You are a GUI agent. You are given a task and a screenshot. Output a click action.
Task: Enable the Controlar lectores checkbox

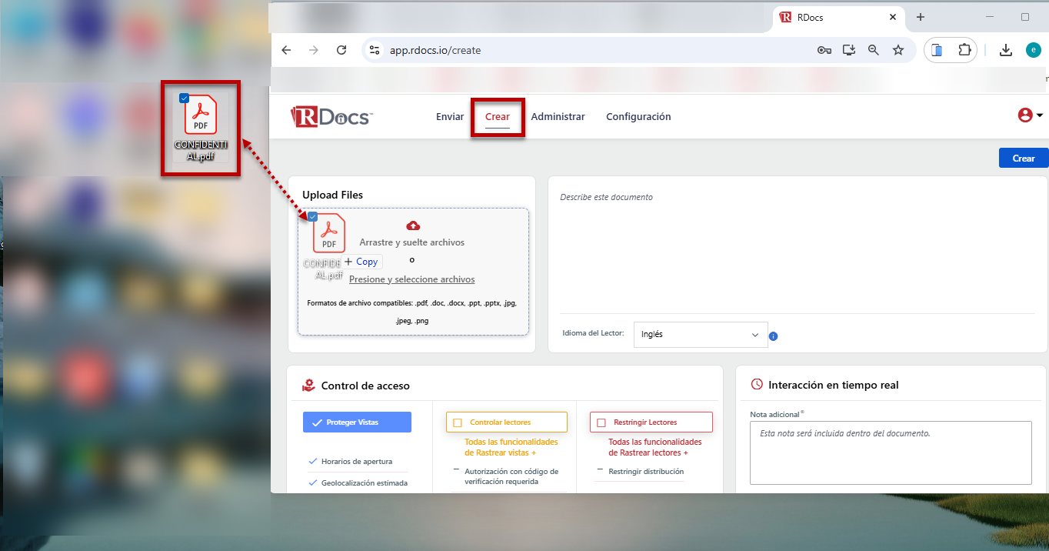coord(458,422)
